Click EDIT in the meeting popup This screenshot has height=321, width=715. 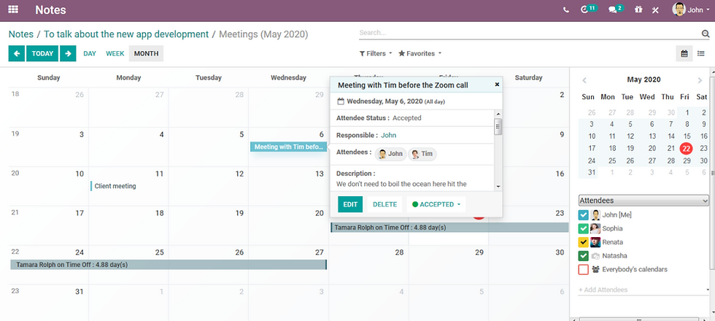pyautogui.click(x=350, y=204)
